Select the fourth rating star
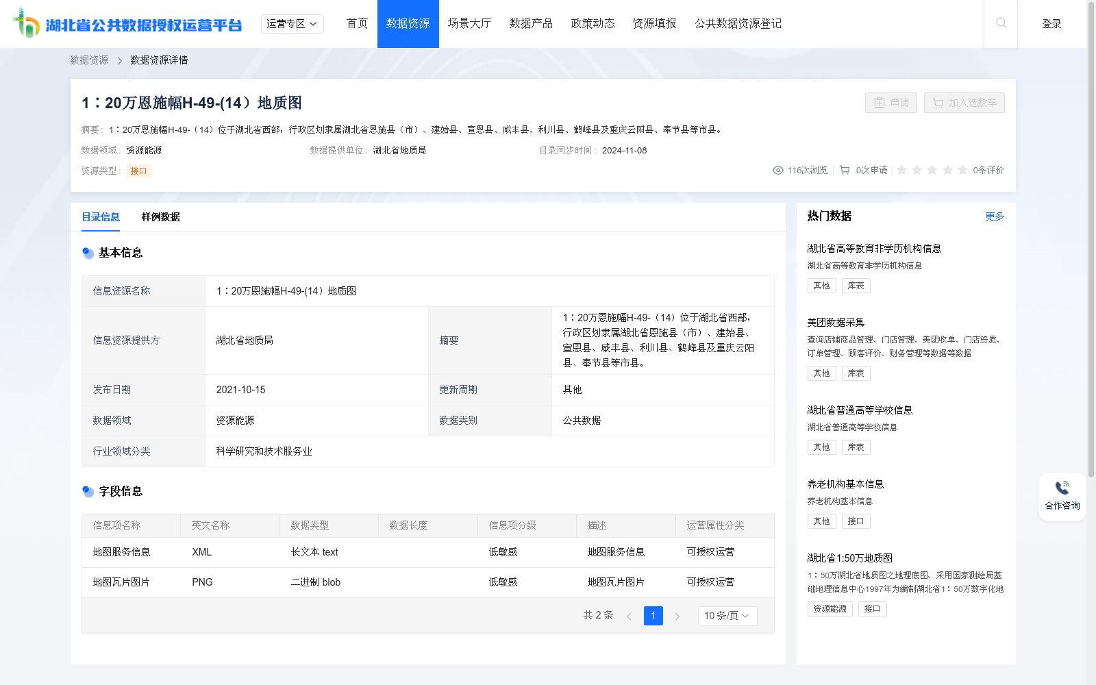The width and height of the screenshot is (1096, 685). pos(947,170)
